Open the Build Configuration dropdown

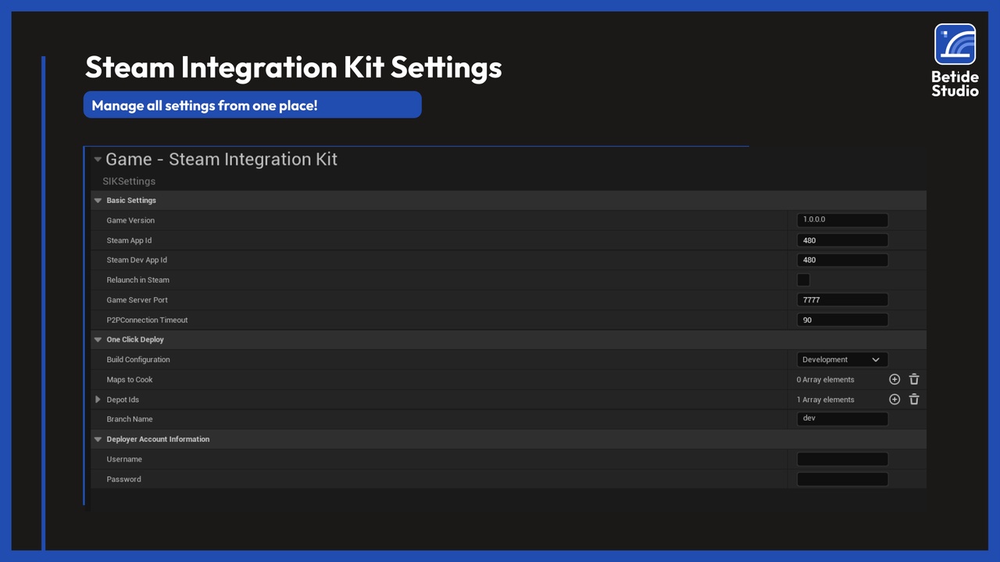[x=841, y=359]
